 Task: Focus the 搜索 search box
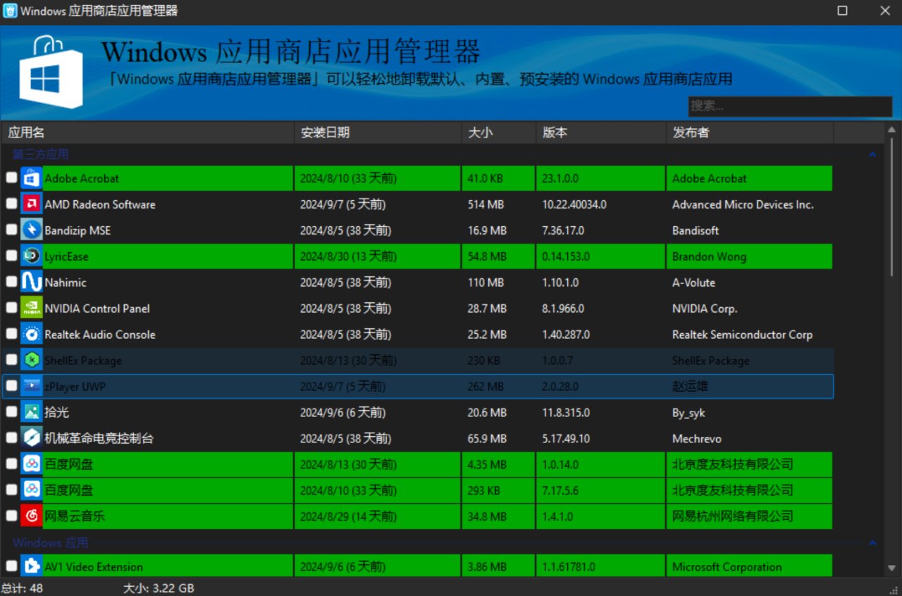coord(790,106)
